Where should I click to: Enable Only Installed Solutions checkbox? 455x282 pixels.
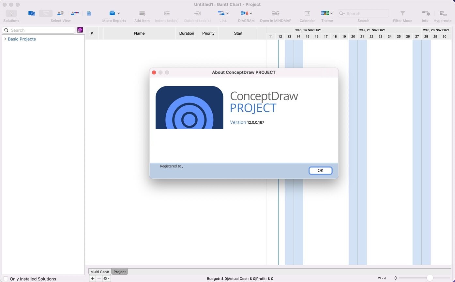click(x=6, y=279)
